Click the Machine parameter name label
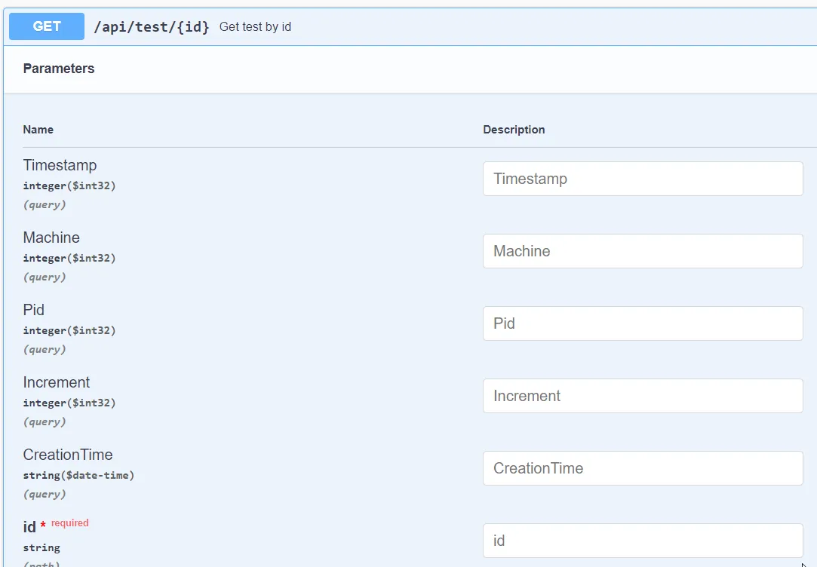The width and height of the screenshot is (817, 567). point(51,238)
